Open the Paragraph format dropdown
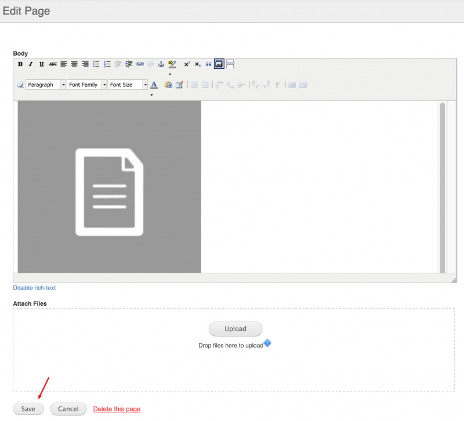This screenshot has height=421, width=464. 46,85
